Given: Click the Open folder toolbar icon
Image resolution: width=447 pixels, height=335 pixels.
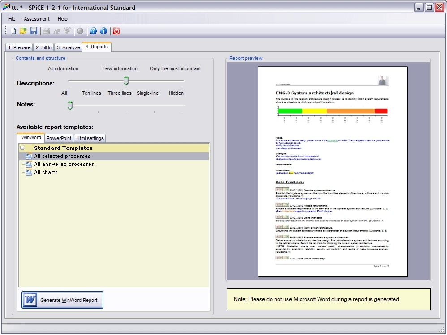Looking at the screenshot, I should click(x=23, y=31).
